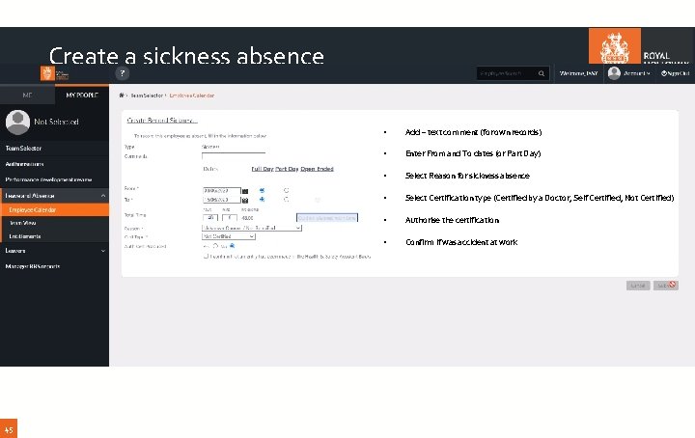Open Manager HR reports in sidebar
695x438 pixels.
[x=54, y=266]
